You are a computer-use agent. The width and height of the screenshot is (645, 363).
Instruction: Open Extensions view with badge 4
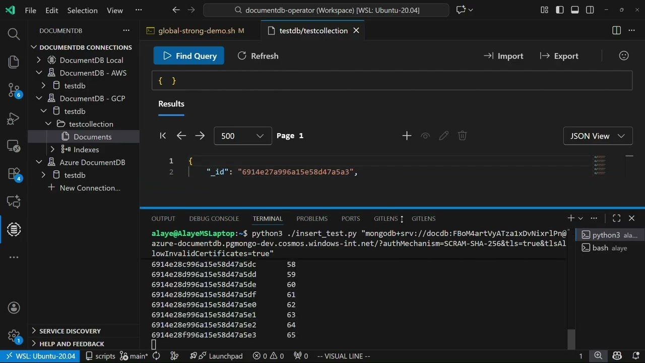[14, 174]
